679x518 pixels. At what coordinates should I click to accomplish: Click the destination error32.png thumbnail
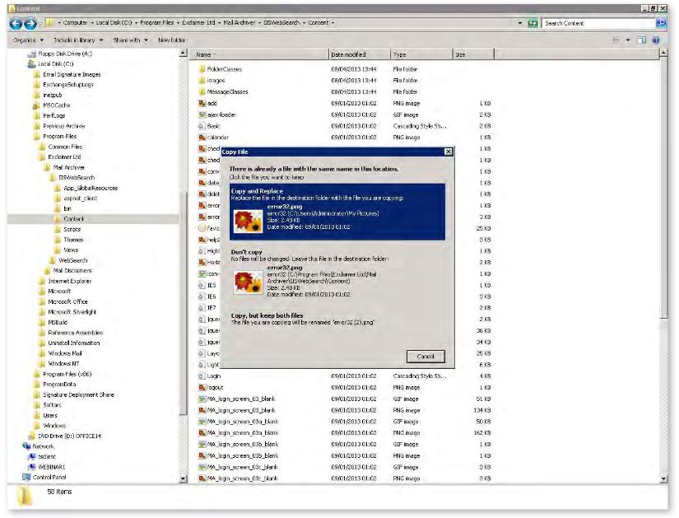pos(248,282)
